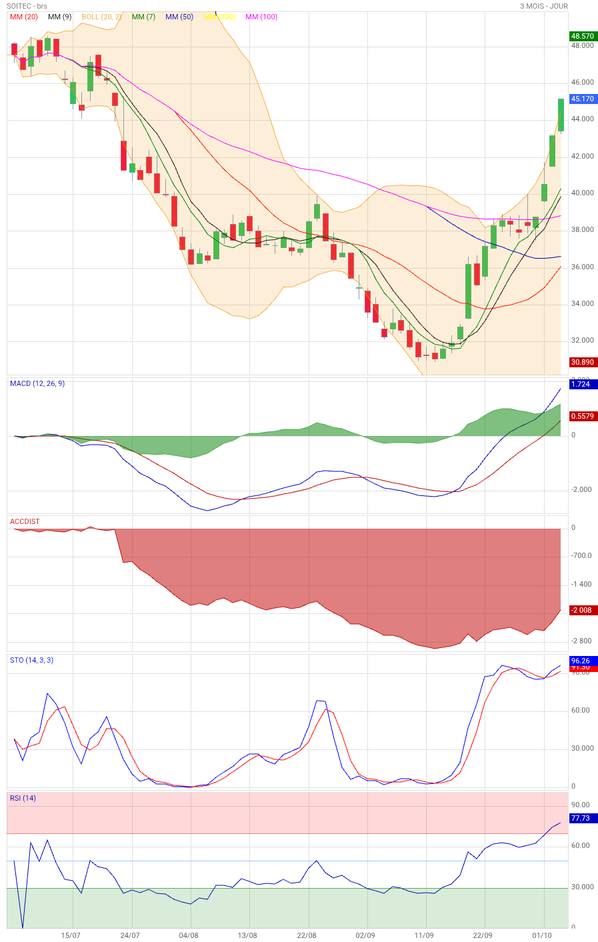Click the red -2 008 ACCDIST value tag
This screenshot has height=942, width=598.
click(x=583, y=610)
